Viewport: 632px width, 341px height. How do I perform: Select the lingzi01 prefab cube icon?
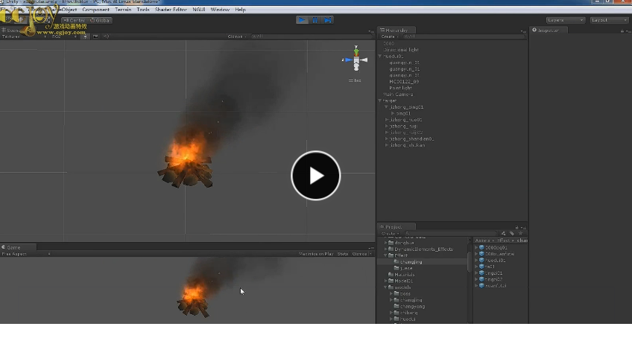tap(481, 273)
